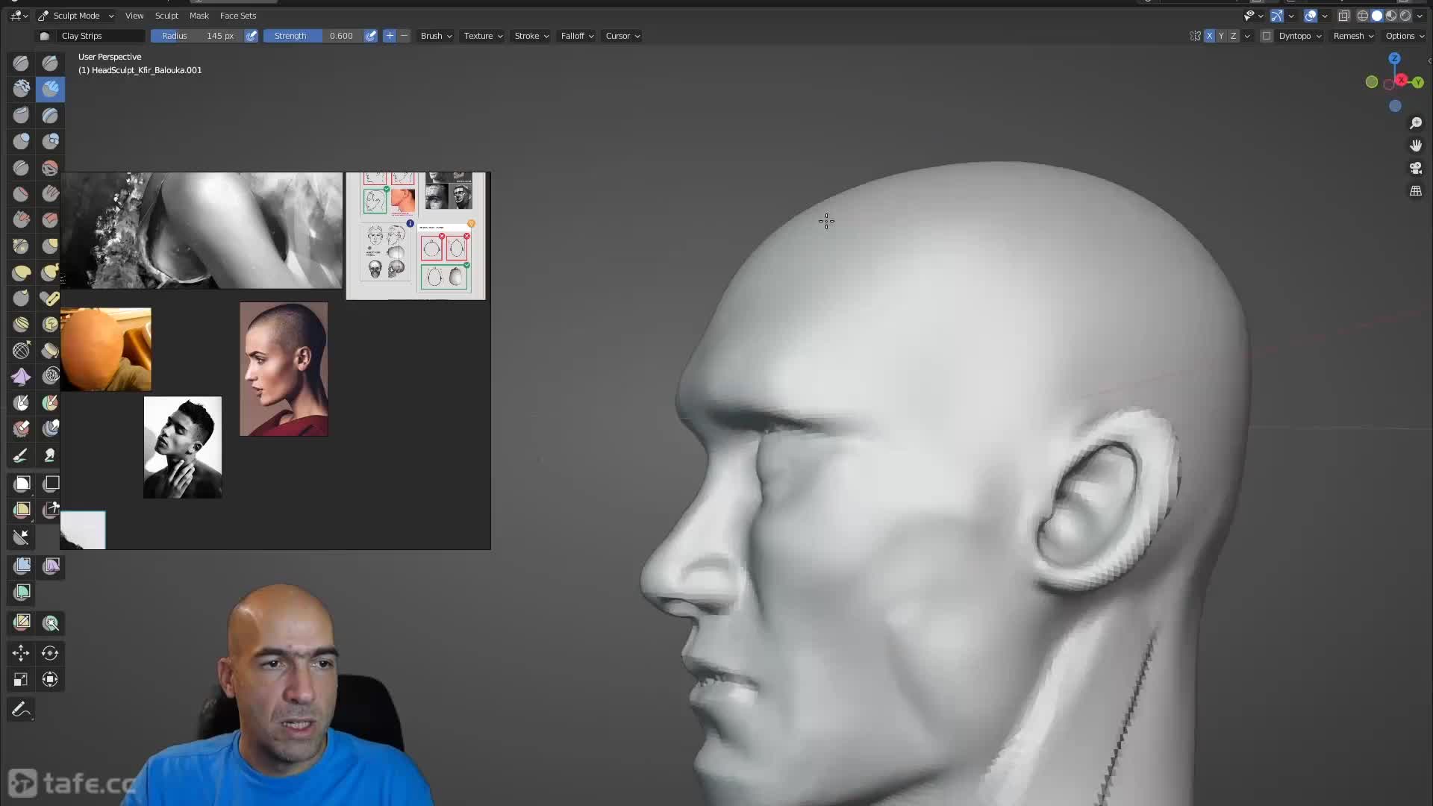The height and width of the screenshot is (806, 1433).
Task: Select the Blob brush
Action: [50, 142]
